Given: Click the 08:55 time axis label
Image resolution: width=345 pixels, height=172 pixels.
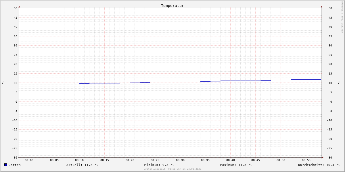Looking at the screenshot, I should 306,160.
